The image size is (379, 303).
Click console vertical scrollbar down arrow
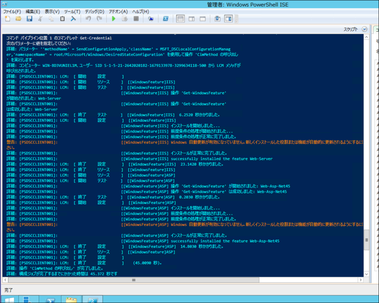click(366, 274)
